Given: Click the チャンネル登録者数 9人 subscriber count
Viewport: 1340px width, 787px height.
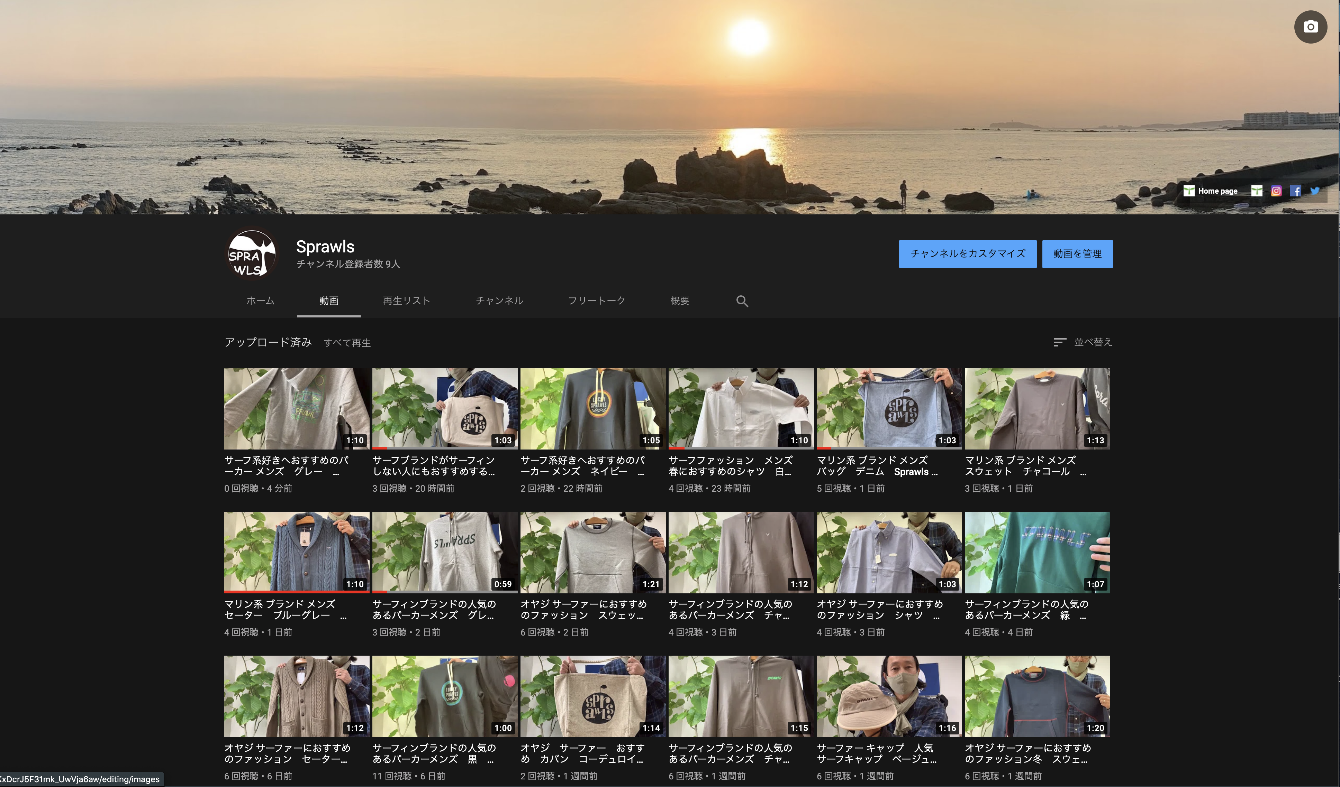Looking at the screenshot, I should [x=348, y=264].
